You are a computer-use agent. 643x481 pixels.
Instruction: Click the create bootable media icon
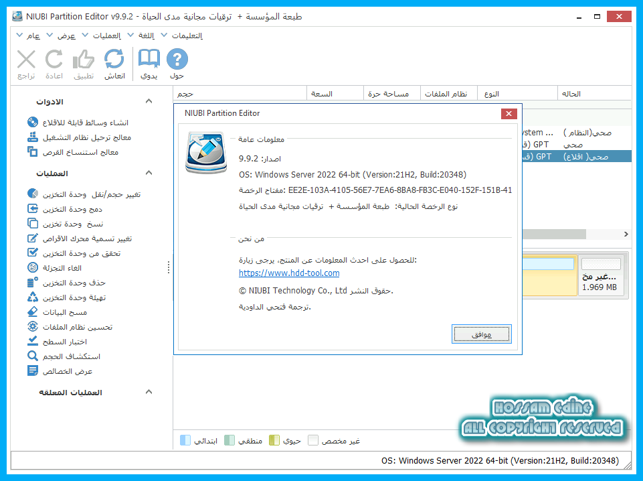pyautogui.click(x=33, y=123)
